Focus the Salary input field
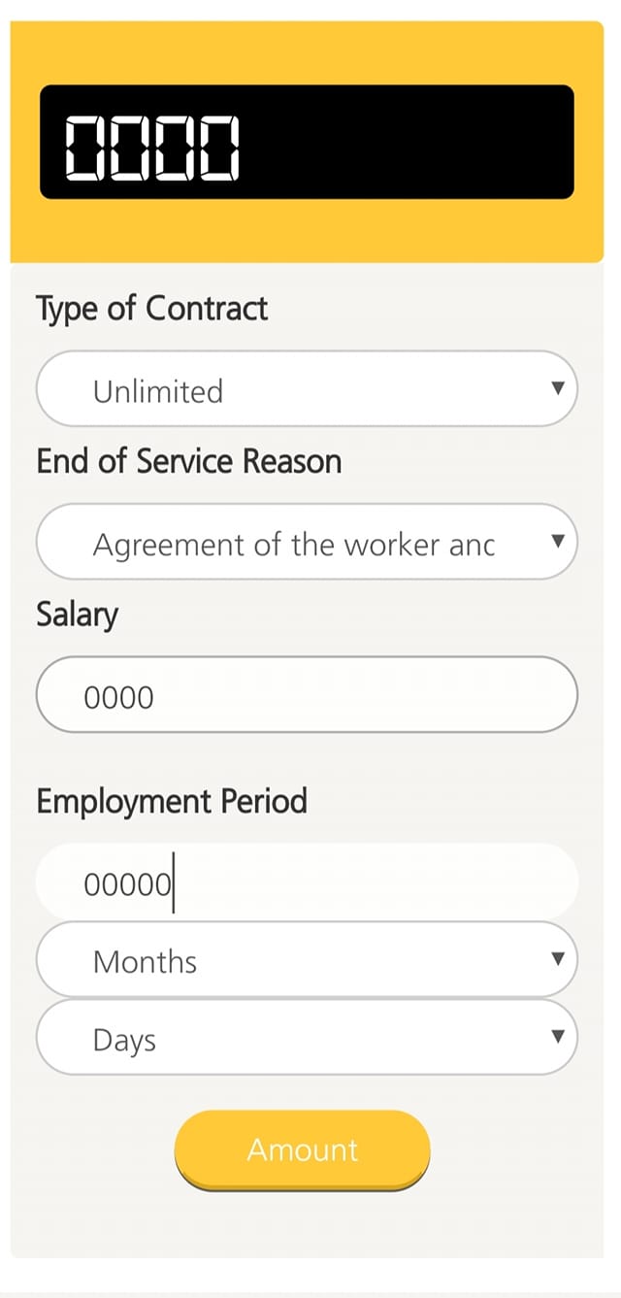 [307, 695]
